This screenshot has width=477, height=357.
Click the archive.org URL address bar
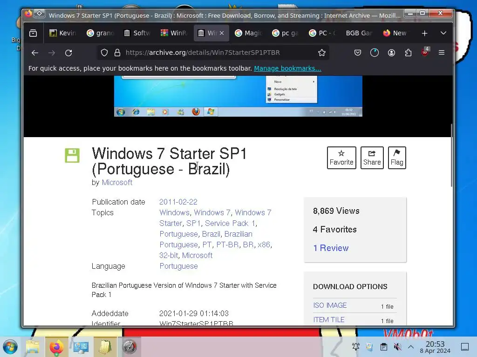click(213, 53)
